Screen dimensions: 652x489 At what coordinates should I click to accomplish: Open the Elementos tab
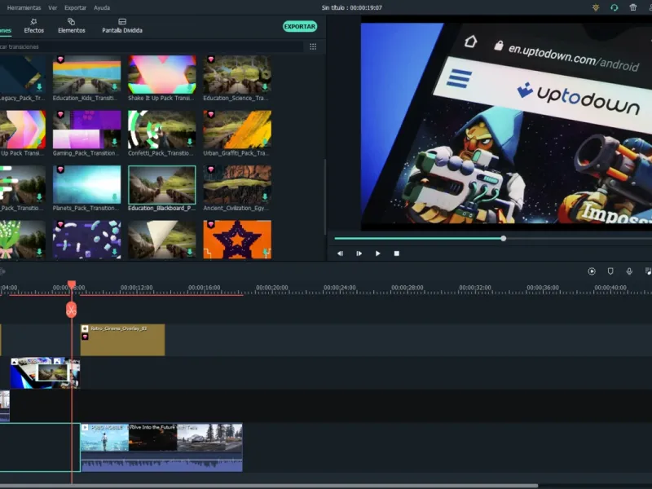72,26
